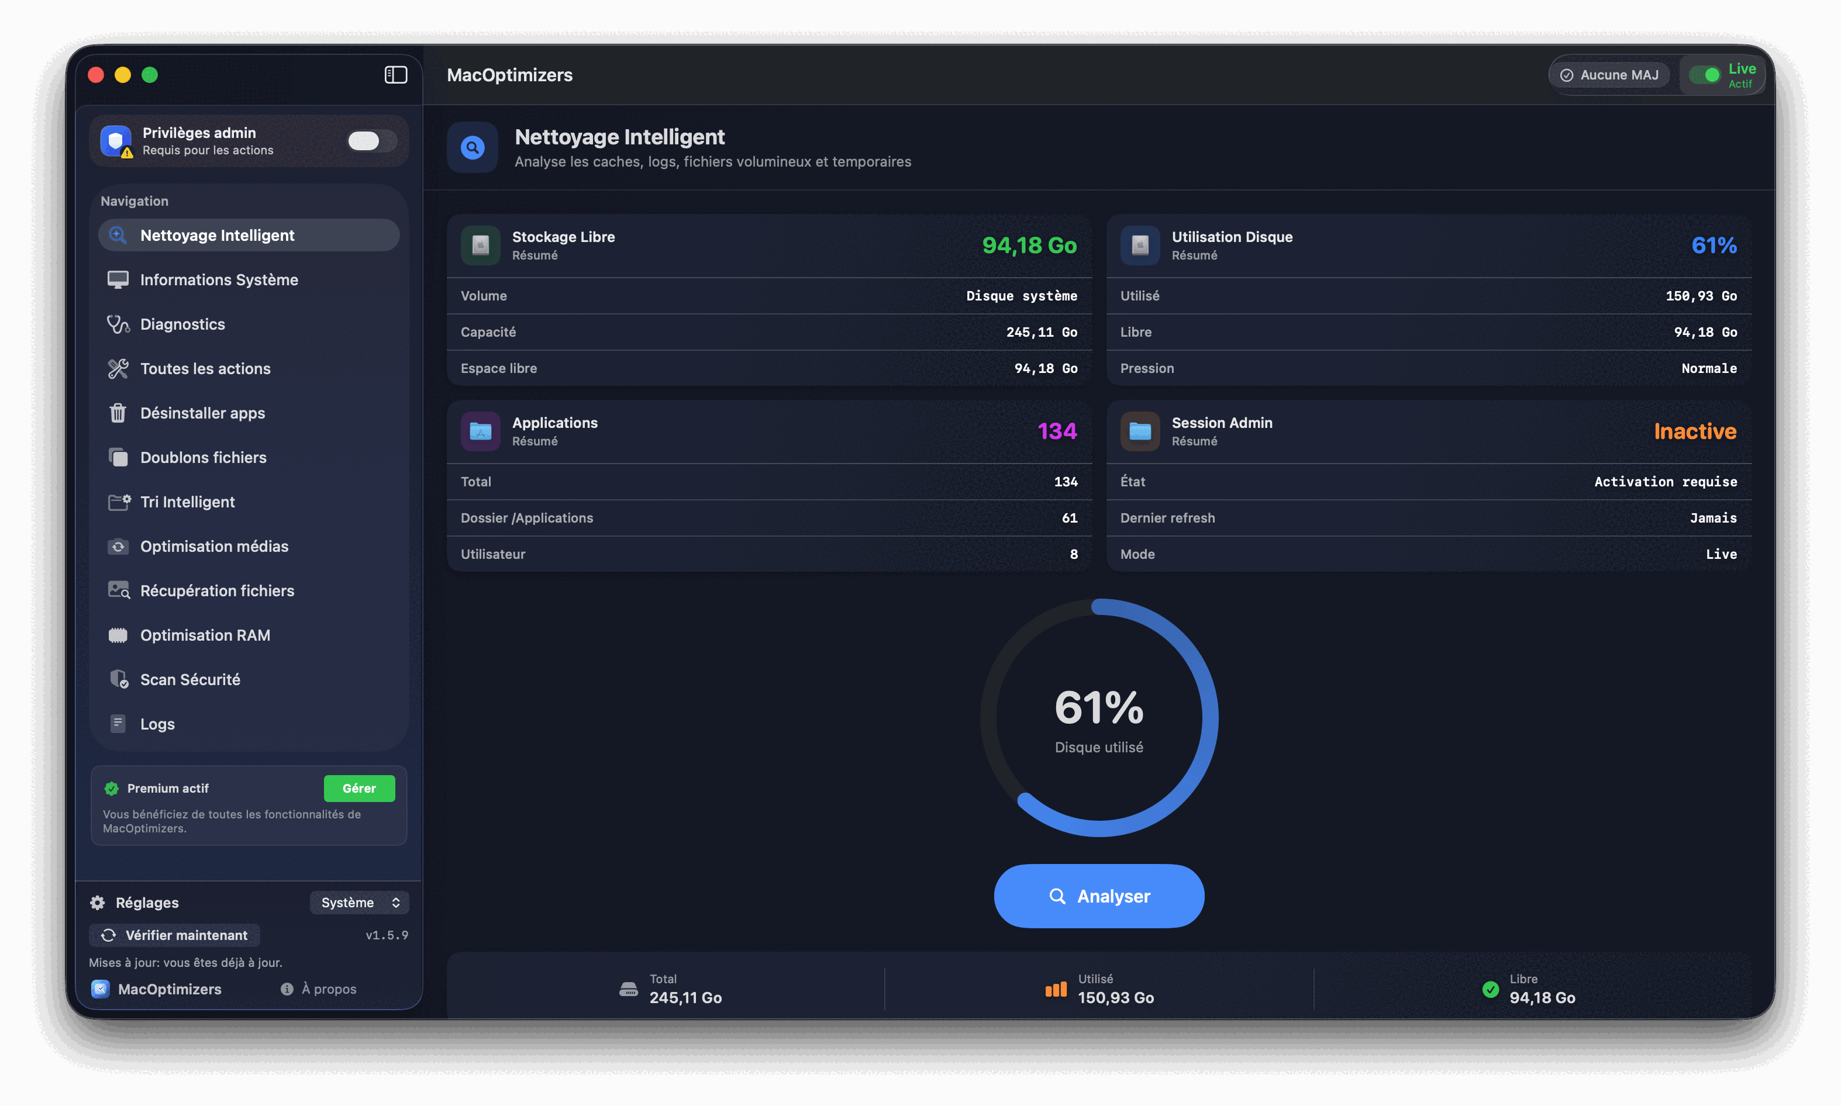Click the Scan Sécurité shield icon
1841x1106 pixels.
118,679
